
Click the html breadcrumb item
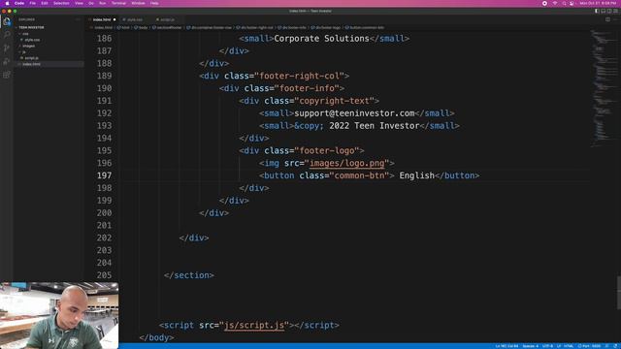point(124,28)
